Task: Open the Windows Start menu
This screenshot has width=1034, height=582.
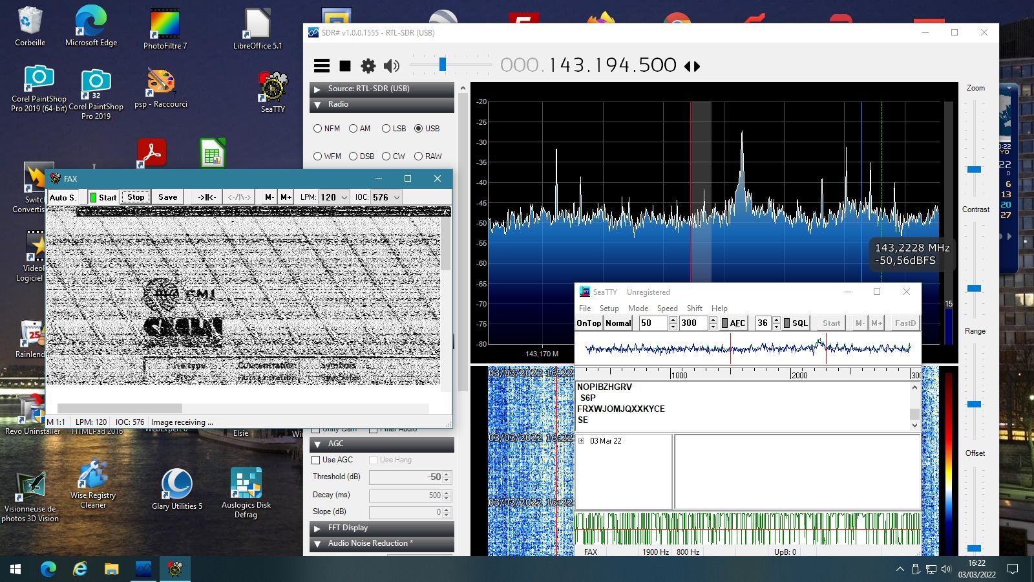Action: pyautogui.click(x=16, y=569)
